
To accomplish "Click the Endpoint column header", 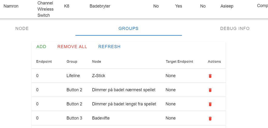I will [x=44, y=61].
